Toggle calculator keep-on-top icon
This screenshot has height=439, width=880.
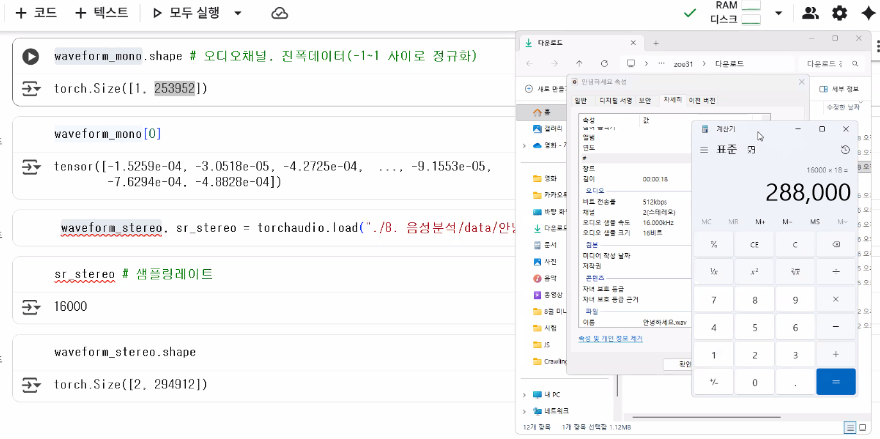click(x=752, y=149)
